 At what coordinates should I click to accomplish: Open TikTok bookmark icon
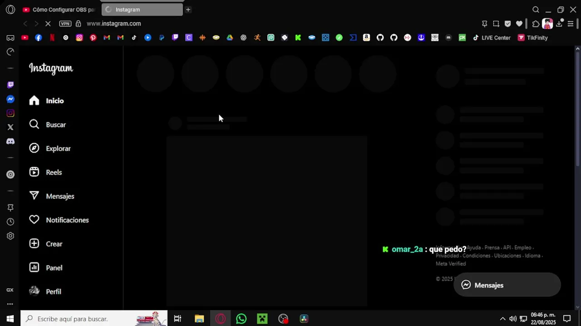134,38
